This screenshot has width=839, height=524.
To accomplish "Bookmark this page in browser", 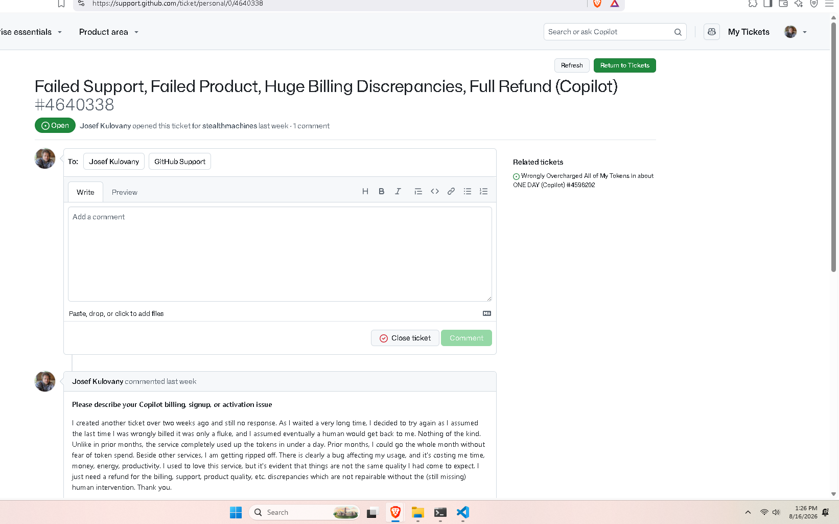I will point(61,4).
